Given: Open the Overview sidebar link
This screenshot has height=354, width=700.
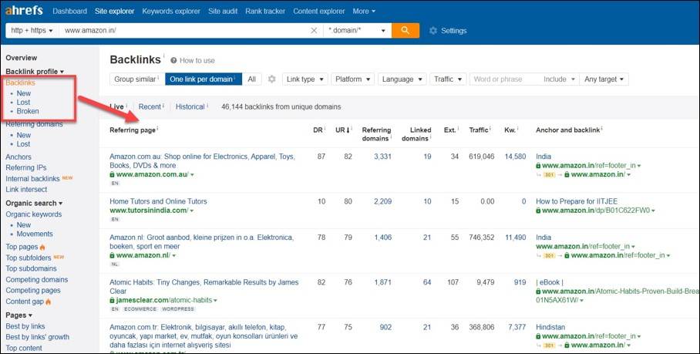Looking at the screenshot, I should pyautogui.click(x=21, y=58).
